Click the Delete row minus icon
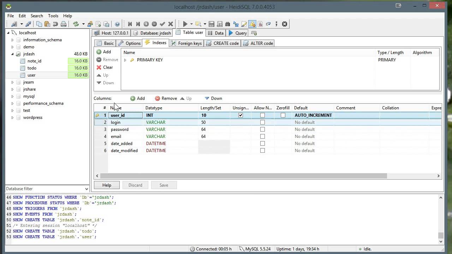Screen dimensions: 452x254 point(154,24)
